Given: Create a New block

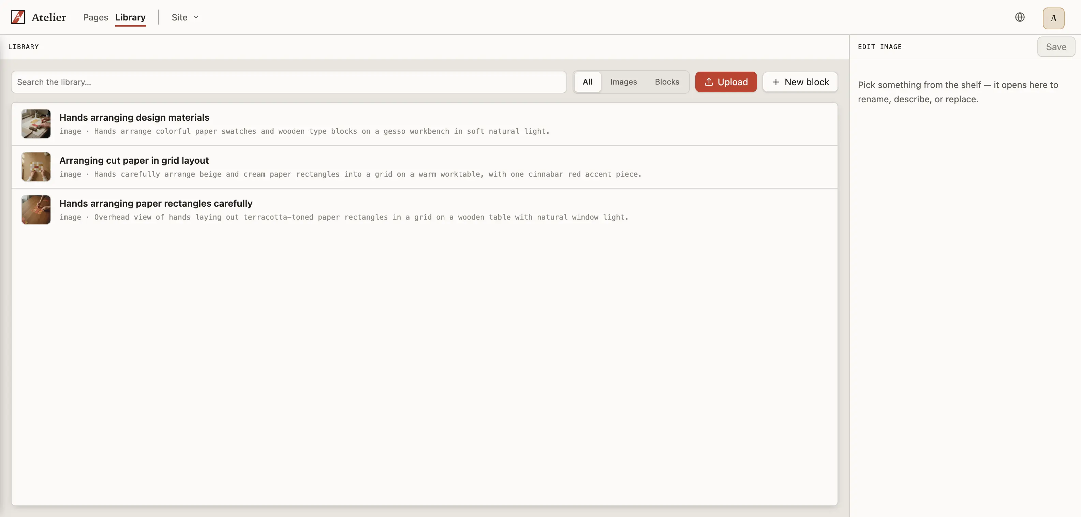Looking at the screenshot, I should (x=800, y=82).
